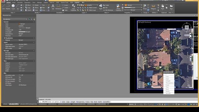199x112 pixels.
Task: Collapse the 3D Visualization section
Action: (x=34, y=38)
